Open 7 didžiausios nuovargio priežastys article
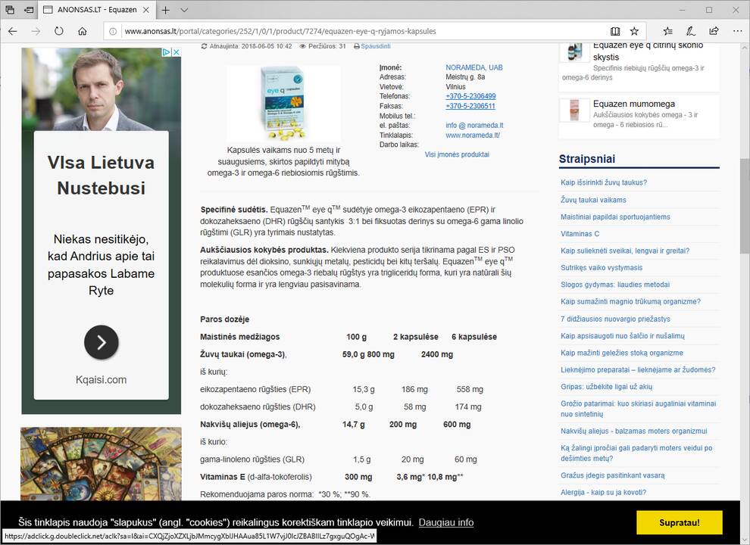The height and width of the screenshot is (545, 750). (615, 319)
